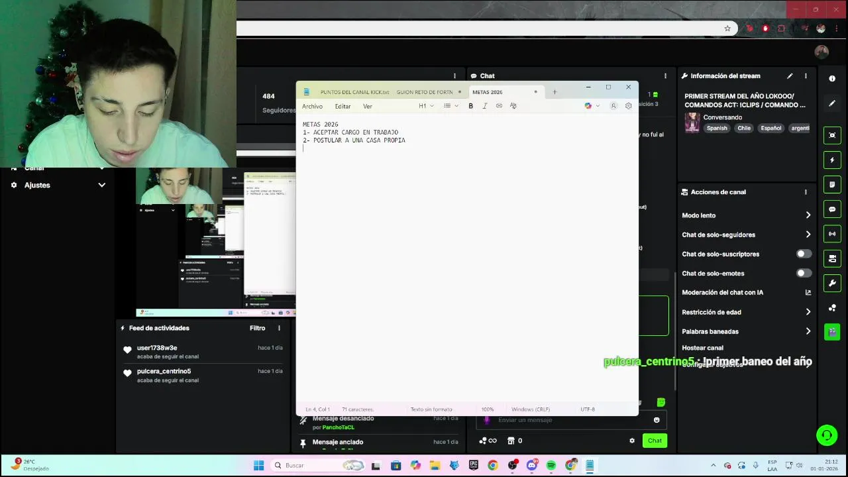Open Notepad settings gear
Screen dimensions: 848x477
pos(628,106)
